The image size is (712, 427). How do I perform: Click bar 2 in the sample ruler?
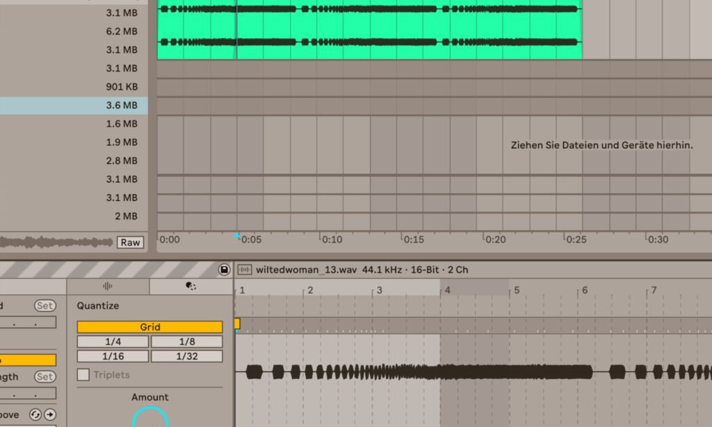tap(310, 290)
